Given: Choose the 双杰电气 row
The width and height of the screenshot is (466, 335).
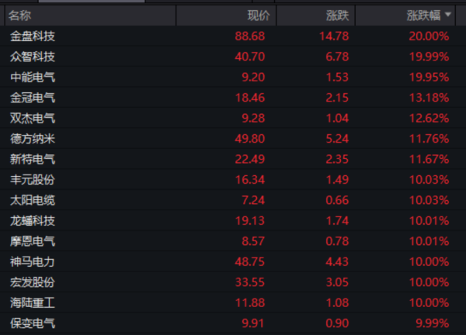Looking at the screenshot, I should point(33,119).
